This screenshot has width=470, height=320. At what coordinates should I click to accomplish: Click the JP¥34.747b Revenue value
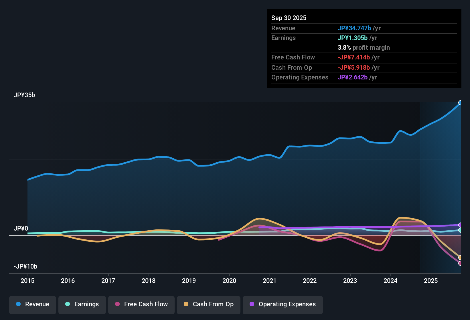coord(355,28)
